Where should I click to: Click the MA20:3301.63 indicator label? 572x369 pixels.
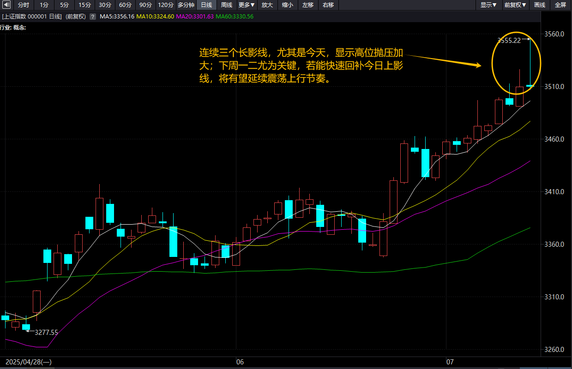click(x=195, y=17)
